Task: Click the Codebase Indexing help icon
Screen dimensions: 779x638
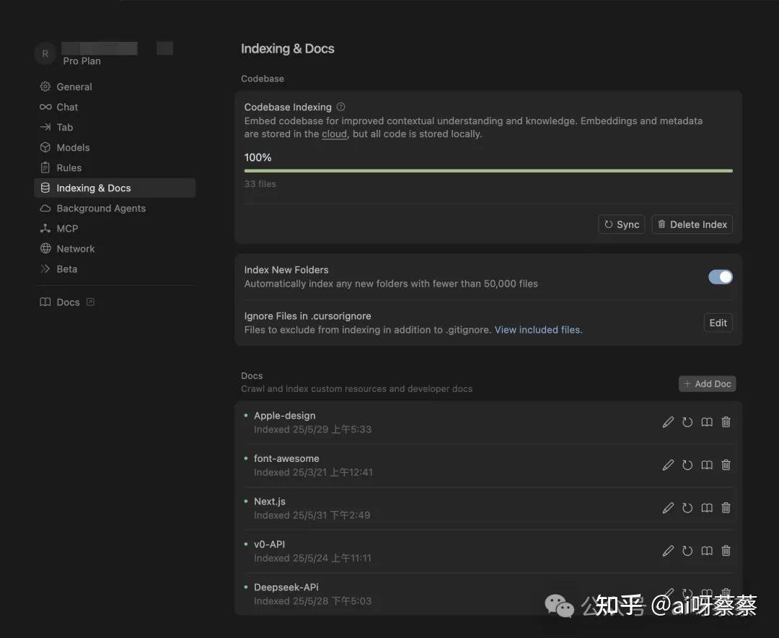Action: coord(341,107)
